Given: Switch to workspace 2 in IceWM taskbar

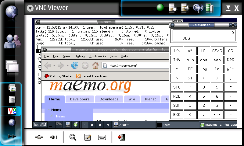Looking at the screenshot, I should (x=92, y=125).
